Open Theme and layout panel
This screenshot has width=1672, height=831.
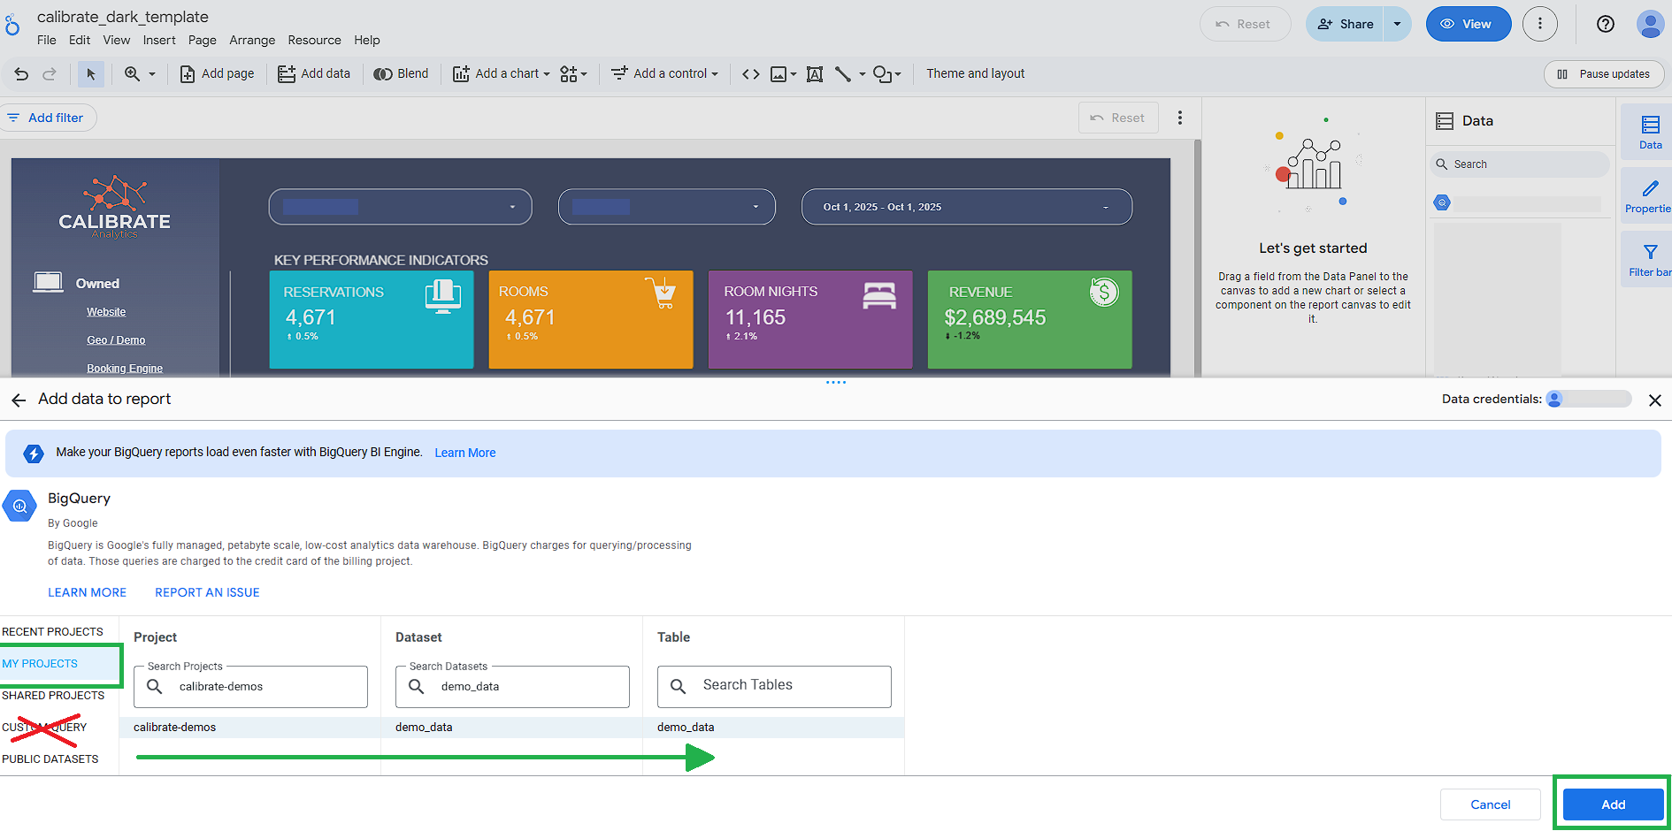[x=976, y=74]
